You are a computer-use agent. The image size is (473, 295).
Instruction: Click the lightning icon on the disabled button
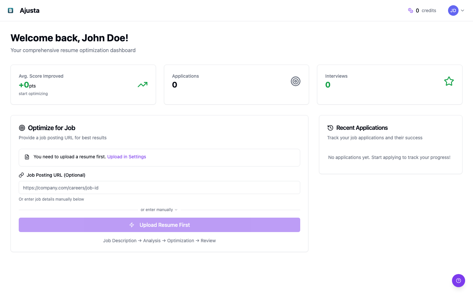(132, 225)
